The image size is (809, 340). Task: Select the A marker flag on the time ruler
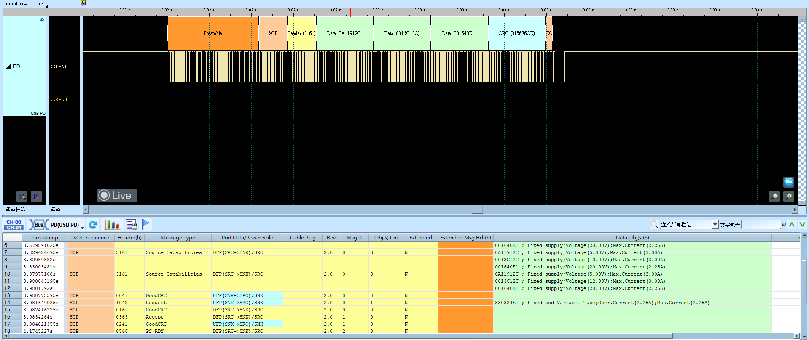[83, 3]
